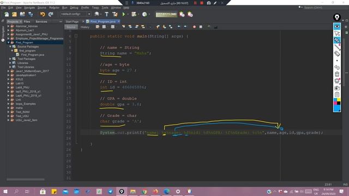Open the arrow dropdown beside Debug Project

(x=139, y=15)
